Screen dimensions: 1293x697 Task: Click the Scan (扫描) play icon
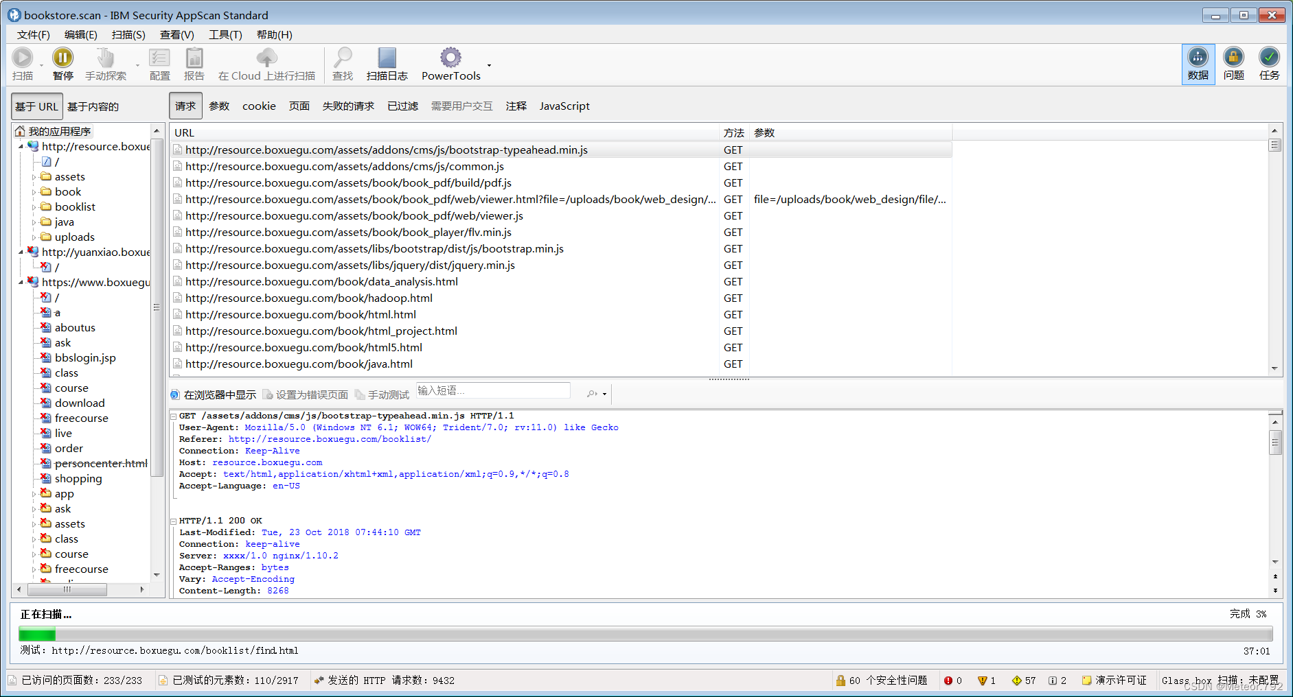(23, 58)
